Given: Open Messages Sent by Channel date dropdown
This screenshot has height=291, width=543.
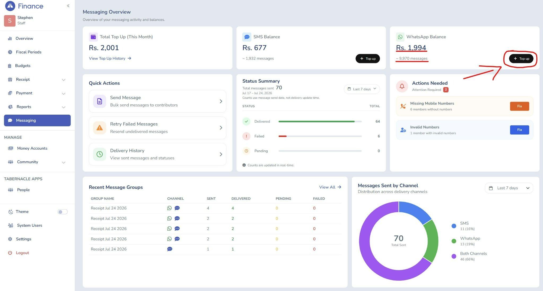Looking at the screenshot, I should pyautogui.click(x=509, y=188).
